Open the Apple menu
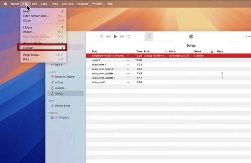 pos(5,4)
